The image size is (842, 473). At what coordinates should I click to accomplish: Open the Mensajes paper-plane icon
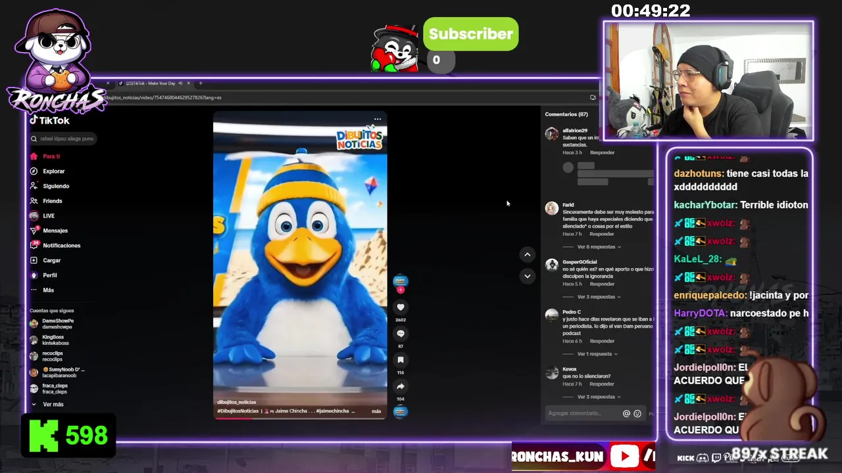click(x=34, y=231)
